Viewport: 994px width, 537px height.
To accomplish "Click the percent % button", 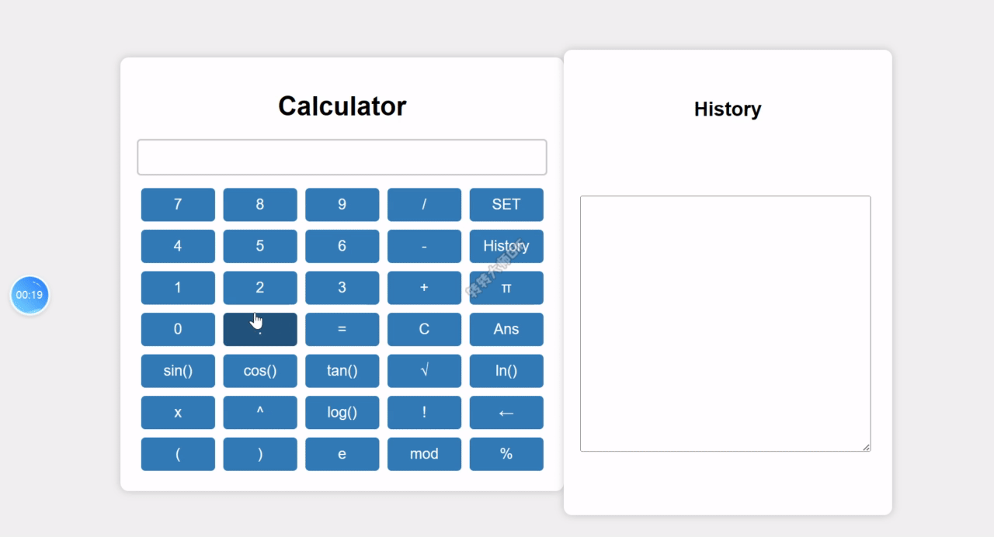I will pos(506,454).
